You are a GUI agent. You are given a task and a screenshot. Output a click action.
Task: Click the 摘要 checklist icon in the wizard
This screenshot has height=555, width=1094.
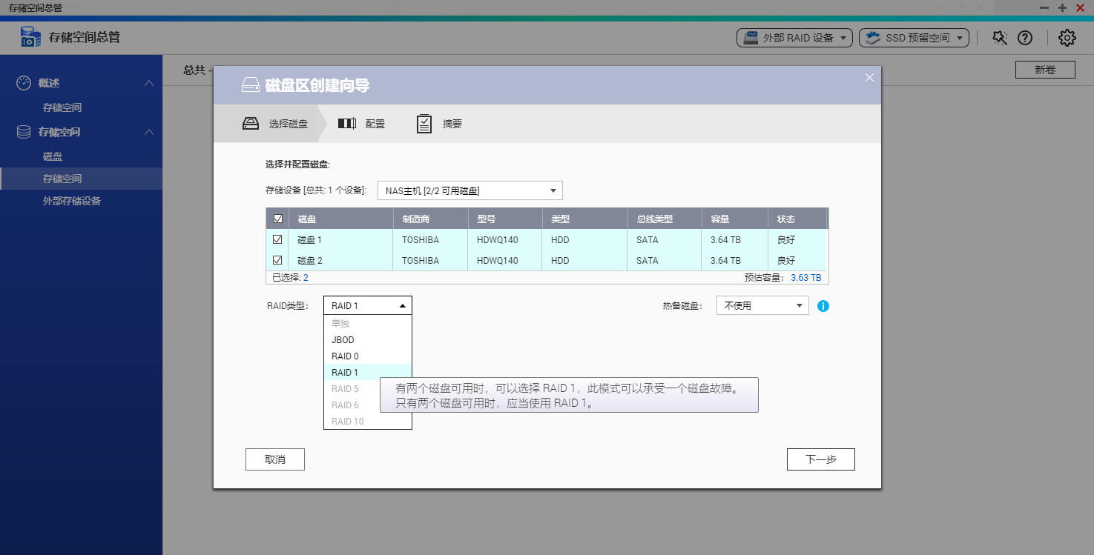point(424,123)
